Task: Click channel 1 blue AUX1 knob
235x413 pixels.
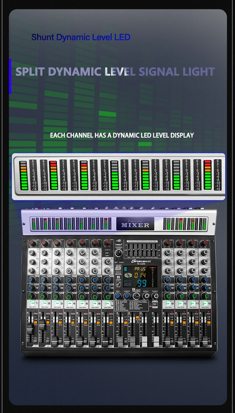Action: 32,280
